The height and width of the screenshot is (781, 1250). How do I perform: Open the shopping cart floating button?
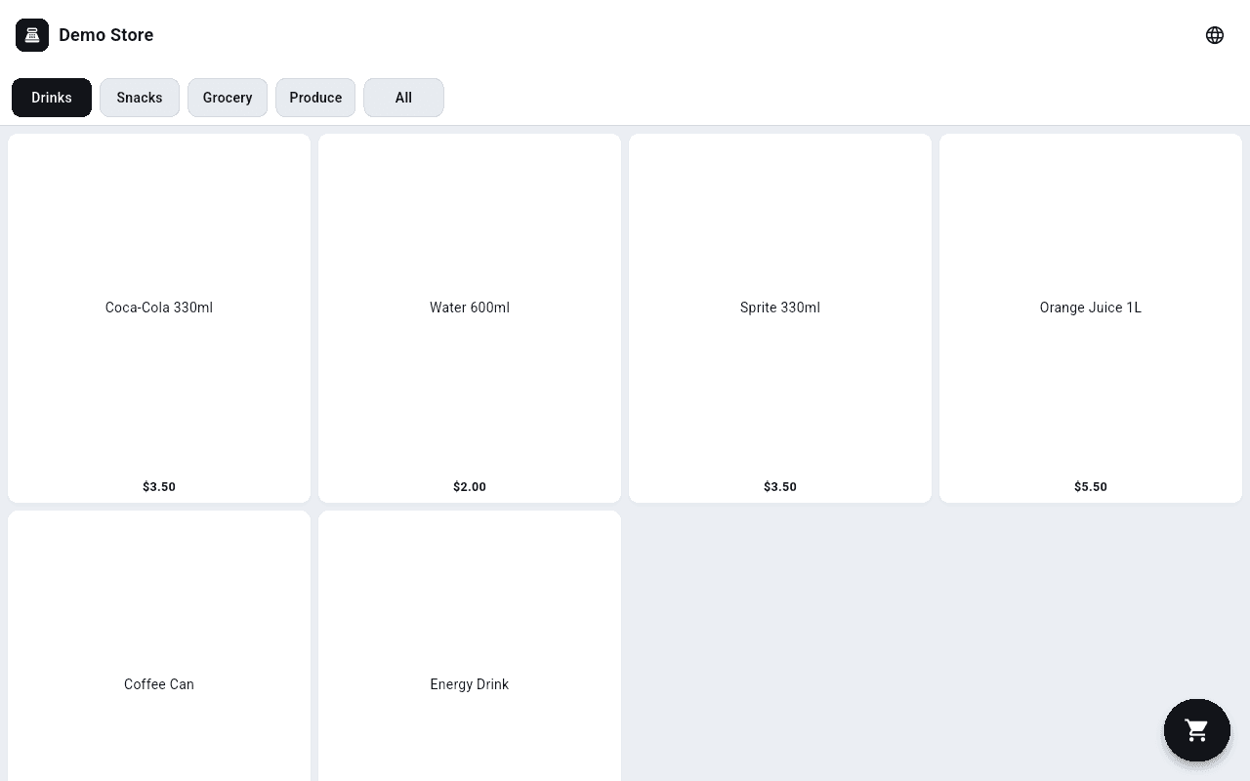[x=1196, y=730]
